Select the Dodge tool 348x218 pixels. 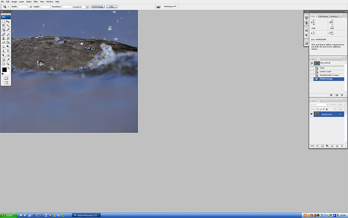pyautogui.click(x=8, y=47)
